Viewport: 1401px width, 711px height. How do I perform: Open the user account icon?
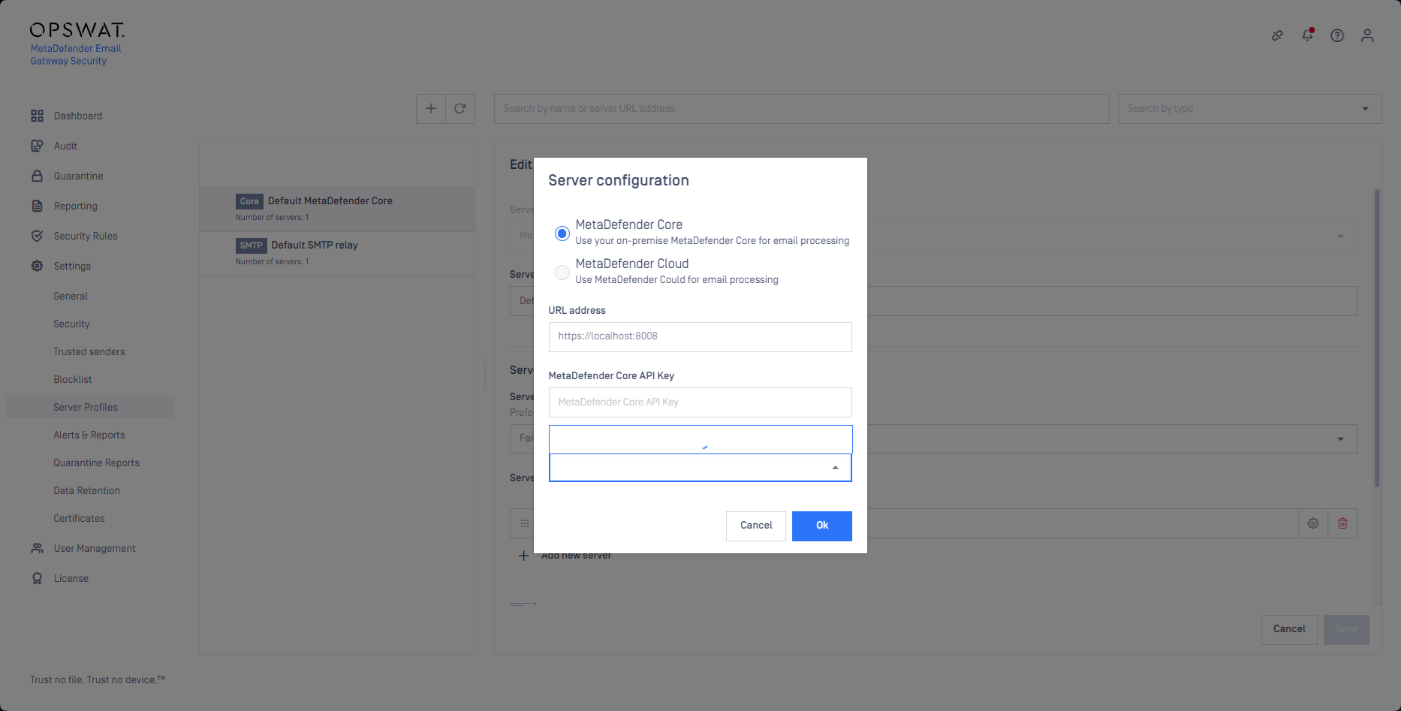[1367, 35]
